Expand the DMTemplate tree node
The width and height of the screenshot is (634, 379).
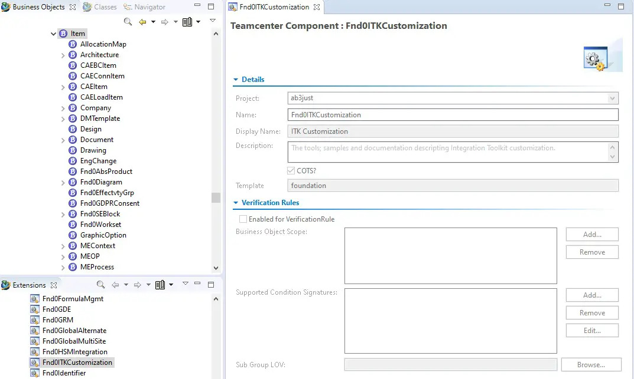pos(63,119)
